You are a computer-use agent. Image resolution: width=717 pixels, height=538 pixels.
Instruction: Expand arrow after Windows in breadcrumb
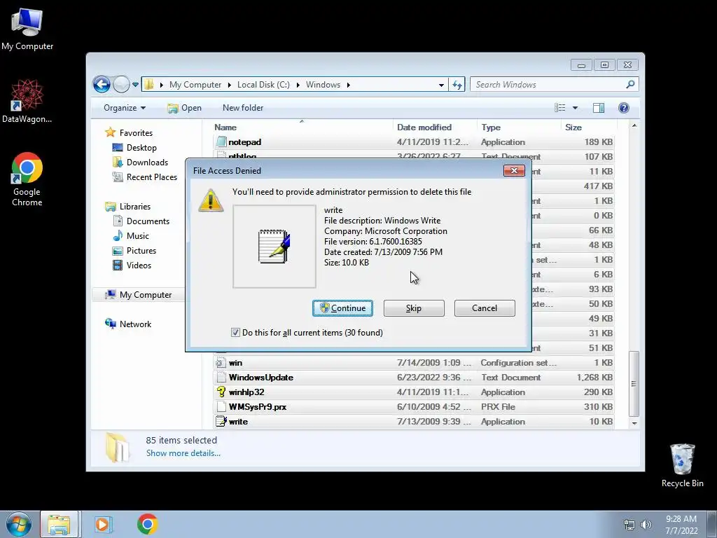[x=349, y=85]
